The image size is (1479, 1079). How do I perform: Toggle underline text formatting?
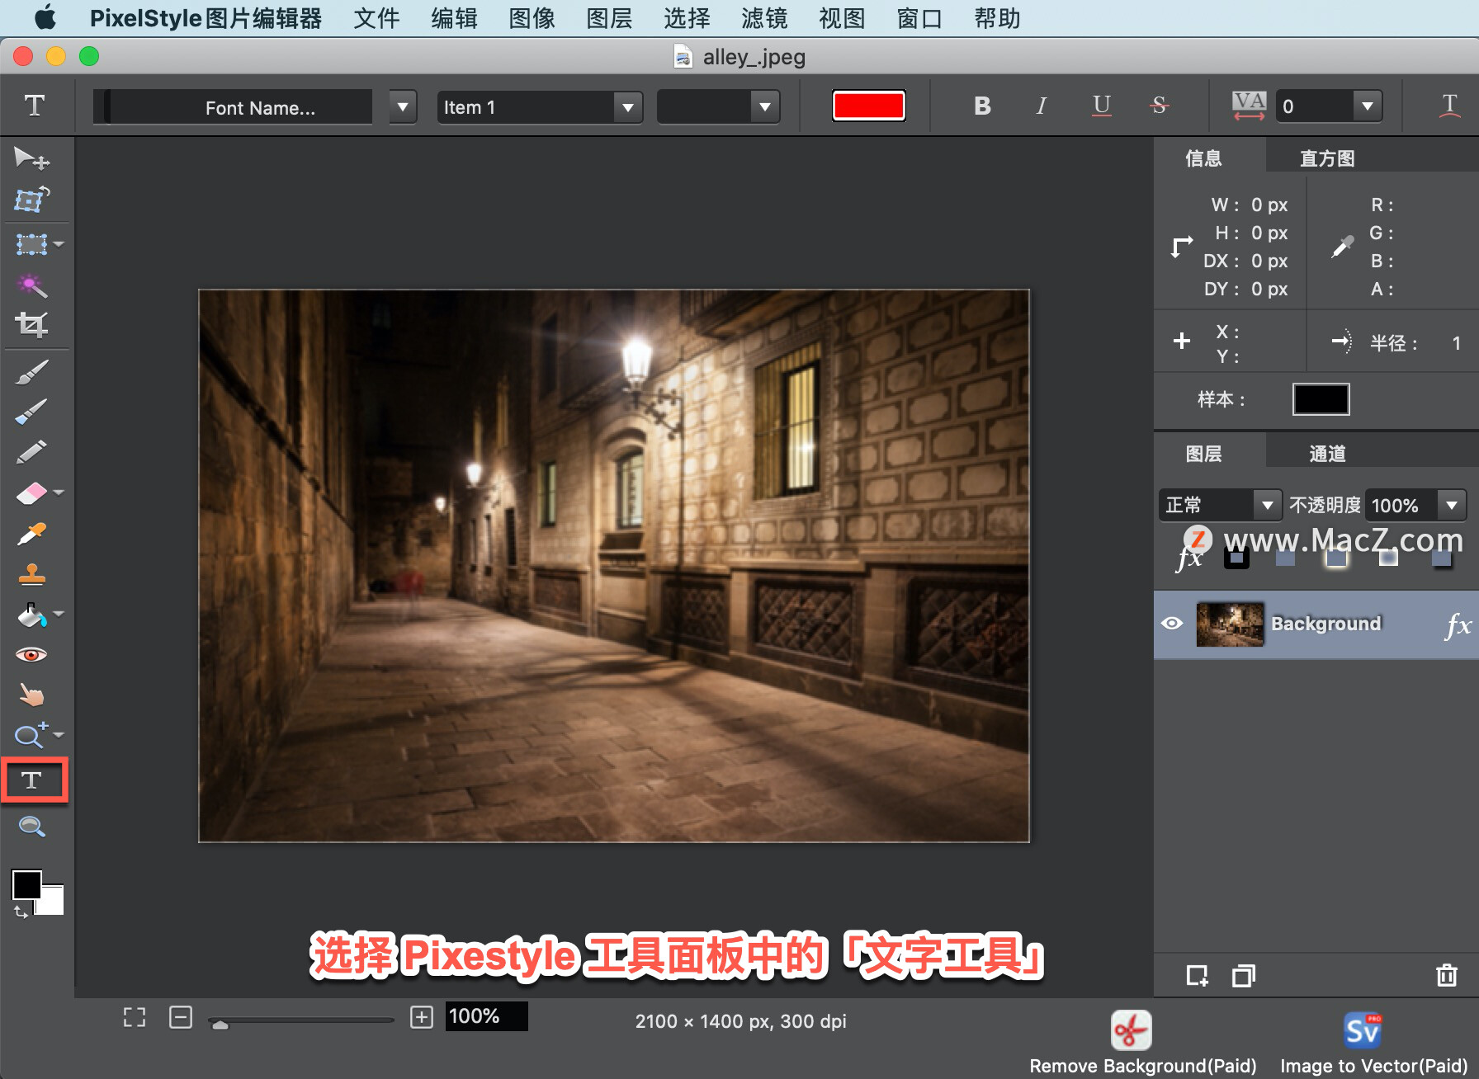1101,106
